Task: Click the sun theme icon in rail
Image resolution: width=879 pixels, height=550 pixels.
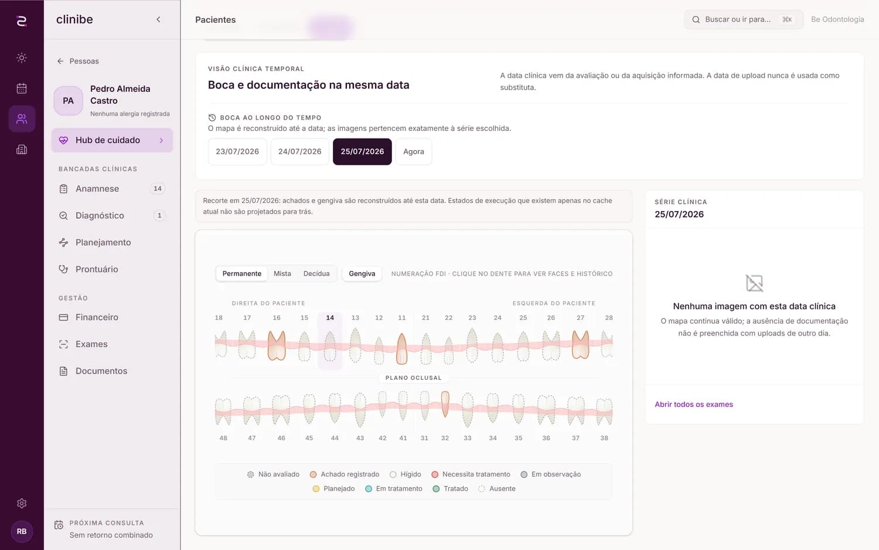Action: [22, 58]
